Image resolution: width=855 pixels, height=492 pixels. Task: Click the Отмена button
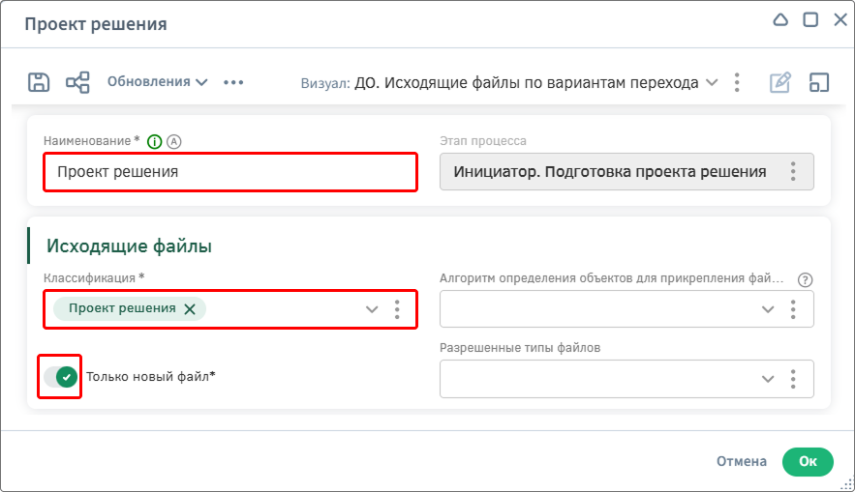tap(742, 462)
